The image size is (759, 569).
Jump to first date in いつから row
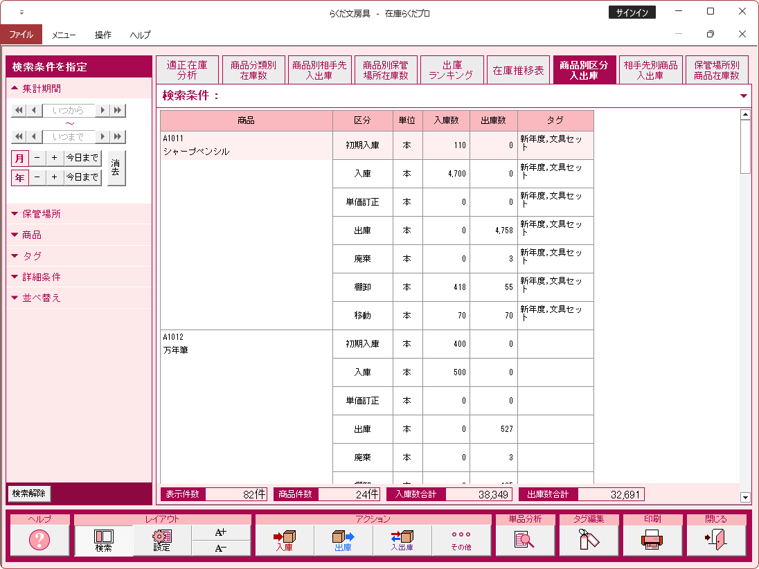point(19,110)
